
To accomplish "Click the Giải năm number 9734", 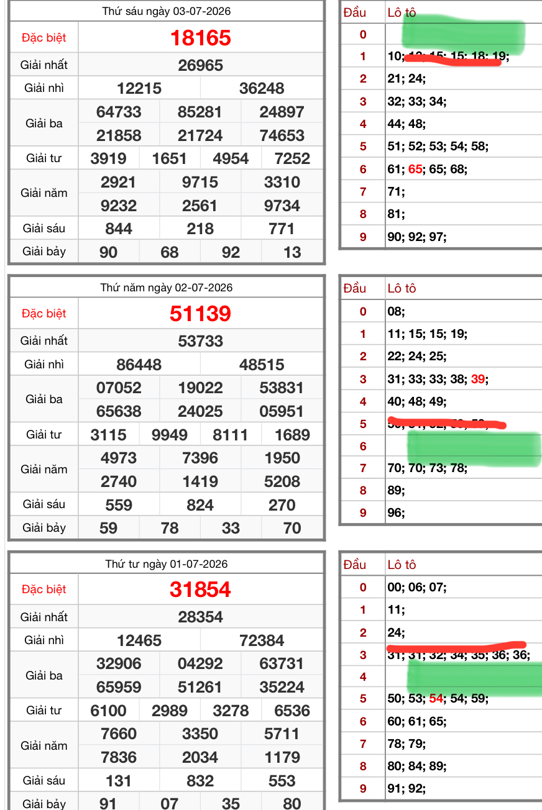I will tap(282, 206).
